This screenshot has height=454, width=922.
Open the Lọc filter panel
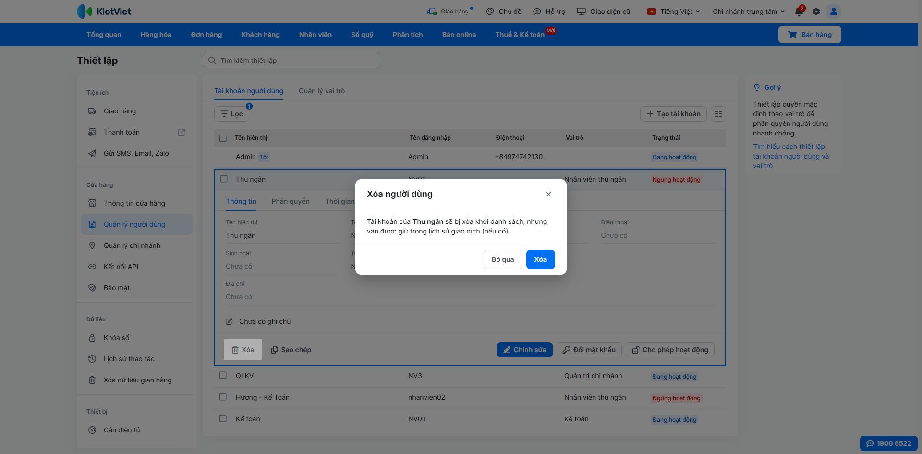[231, 114]
